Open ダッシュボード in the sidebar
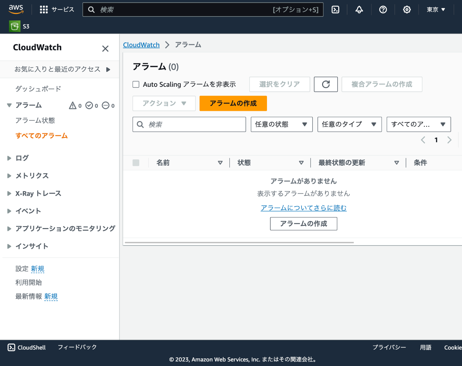 (x=38, y=89)
